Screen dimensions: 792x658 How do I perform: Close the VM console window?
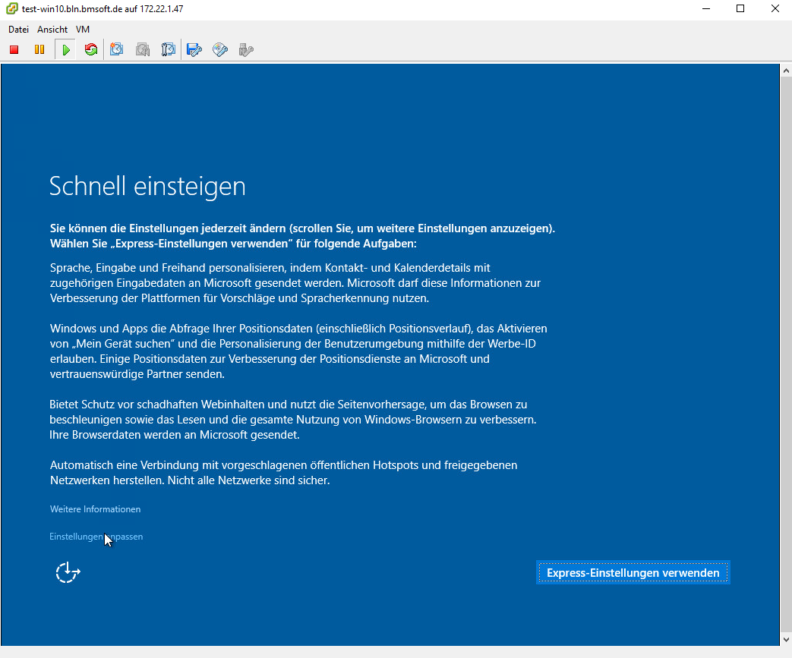[x=775, y=8]
